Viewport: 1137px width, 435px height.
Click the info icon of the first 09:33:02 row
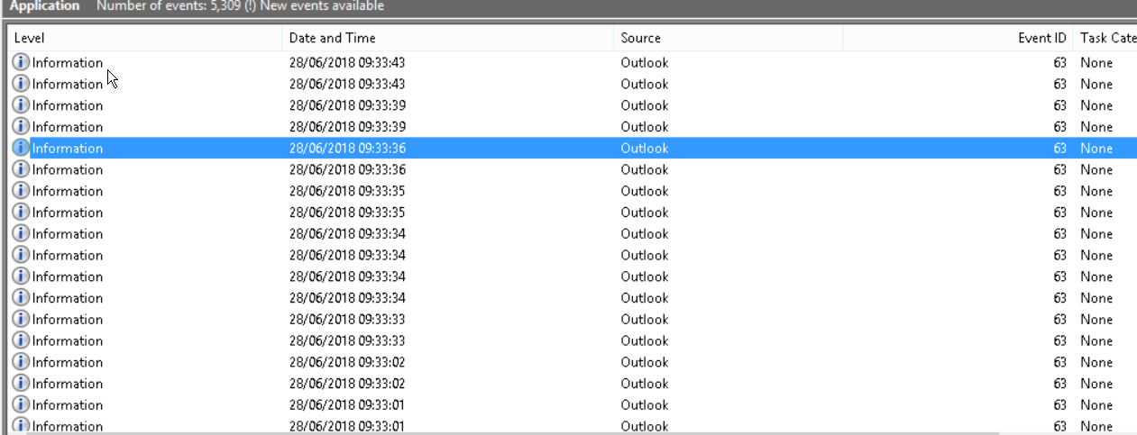tap(21, 362)
